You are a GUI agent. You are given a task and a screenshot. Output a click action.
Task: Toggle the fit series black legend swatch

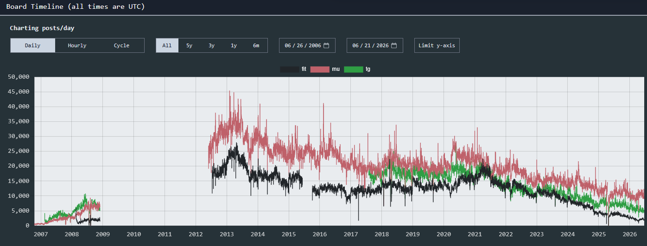[290, 69]
